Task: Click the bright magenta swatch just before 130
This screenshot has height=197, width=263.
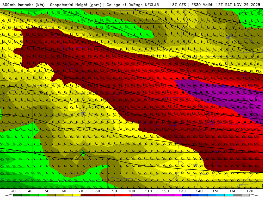Action: click(x=178, y=195)
